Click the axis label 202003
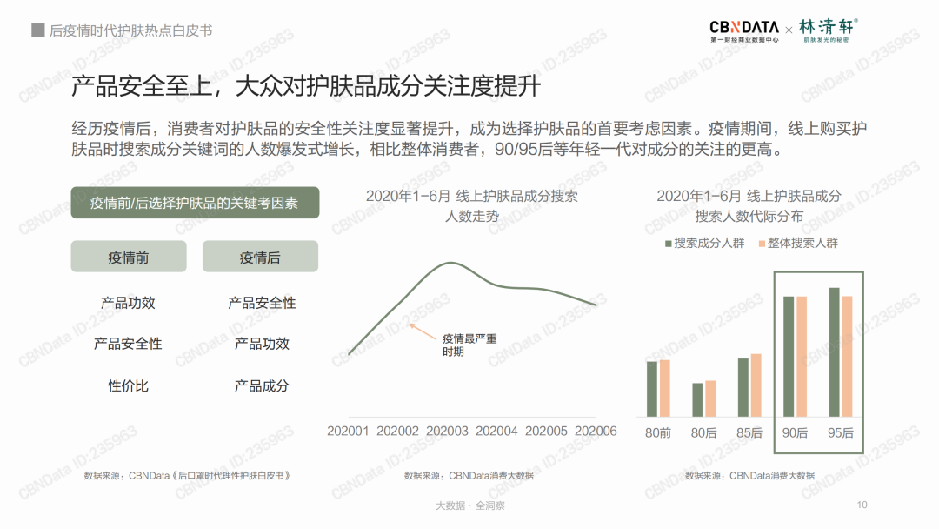Viewport: 939px width, 529px height. [x=448, y=432]
